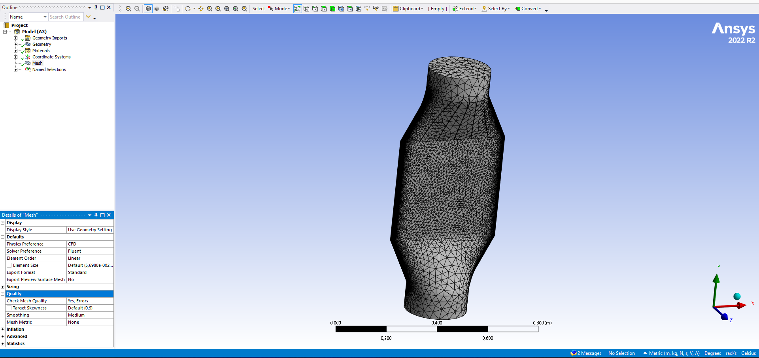
Task: Click the Search Outline input field
Action: pyautogui.click(x=65, y=17)
